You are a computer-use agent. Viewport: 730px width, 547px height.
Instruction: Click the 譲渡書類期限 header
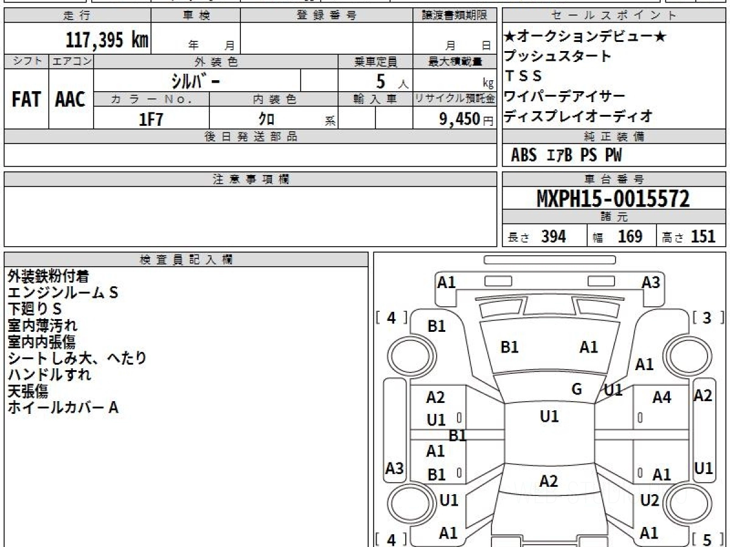454,16
